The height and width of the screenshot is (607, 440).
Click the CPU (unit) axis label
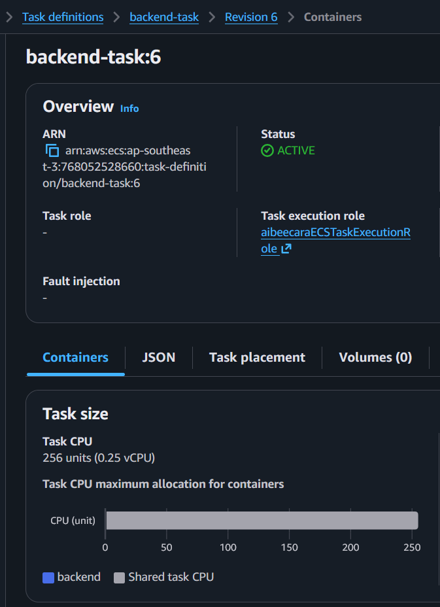[x=73, y=521]
